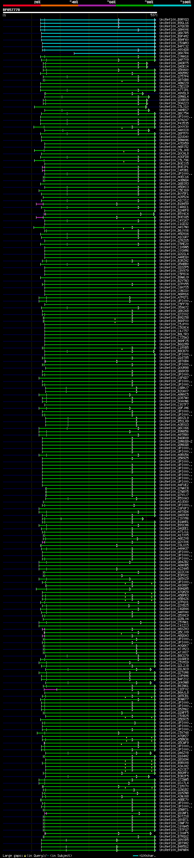Select the UniRef100_Q1DZP5 label
This screenshot has width=194, height=858.
tap(174, 268)
